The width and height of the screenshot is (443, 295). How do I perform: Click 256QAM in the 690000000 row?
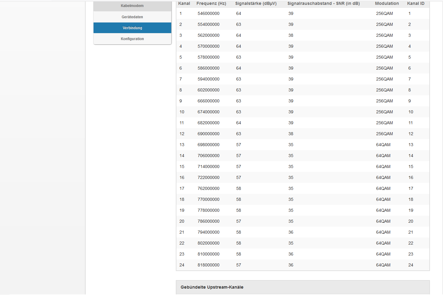[x=384, y=134]
